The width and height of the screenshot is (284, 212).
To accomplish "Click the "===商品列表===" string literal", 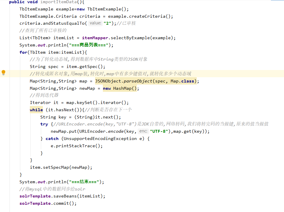I will tap(89, 45).
